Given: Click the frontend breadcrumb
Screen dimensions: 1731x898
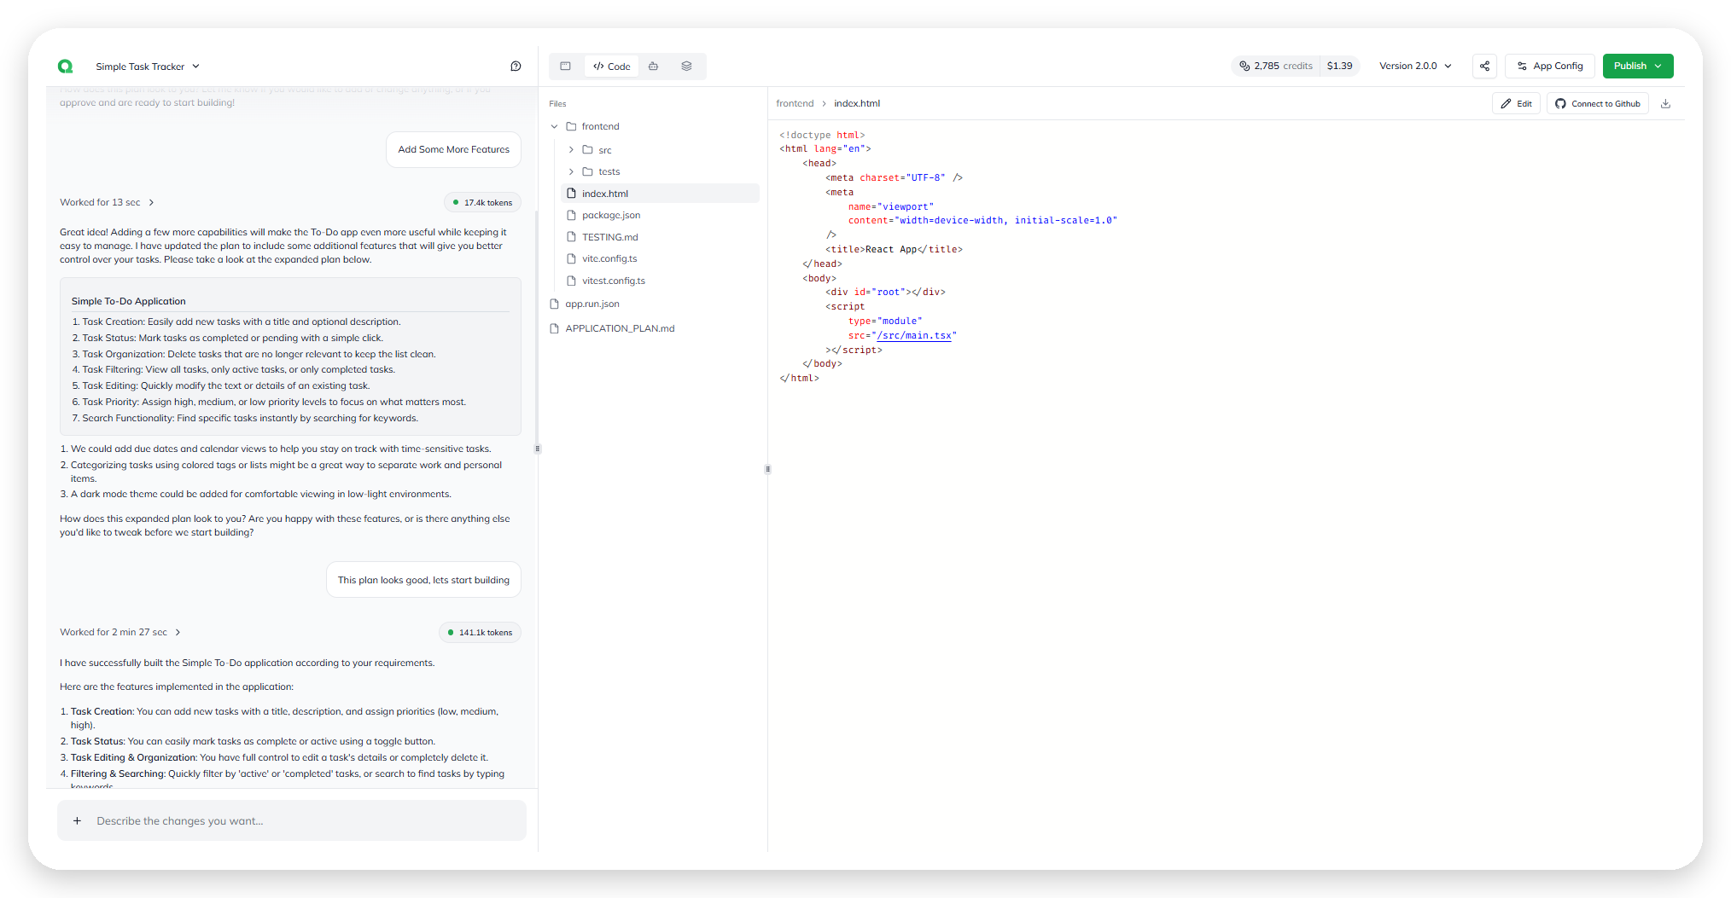Looking at the screenshot, I should (x=795, y=103).
